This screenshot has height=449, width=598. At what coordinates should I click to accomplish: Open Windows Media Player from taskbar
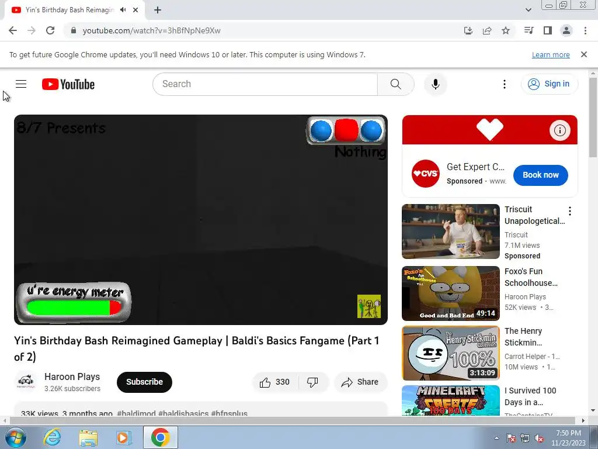pyautogui.click(x=123, y=437)
